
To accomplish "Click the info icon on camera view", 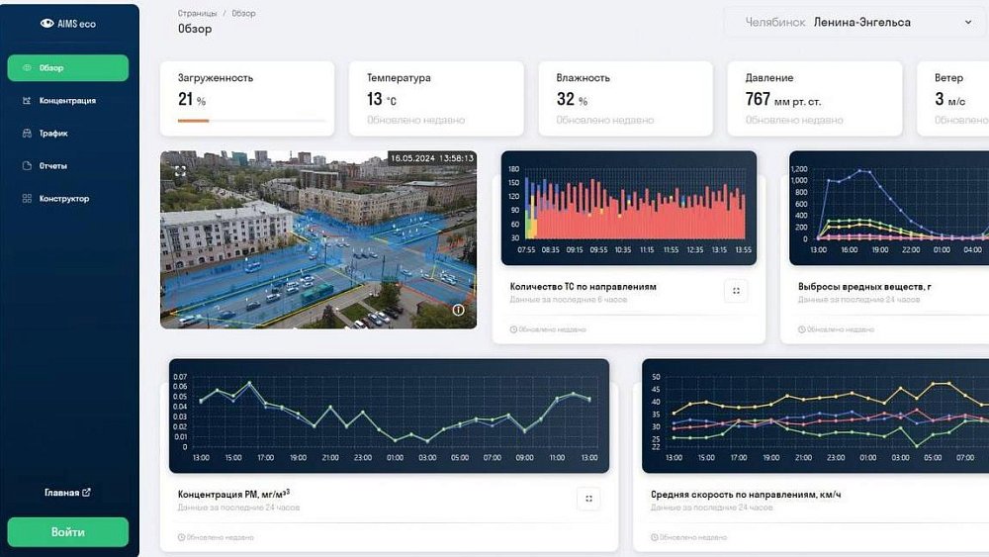I will pos(459,310).
